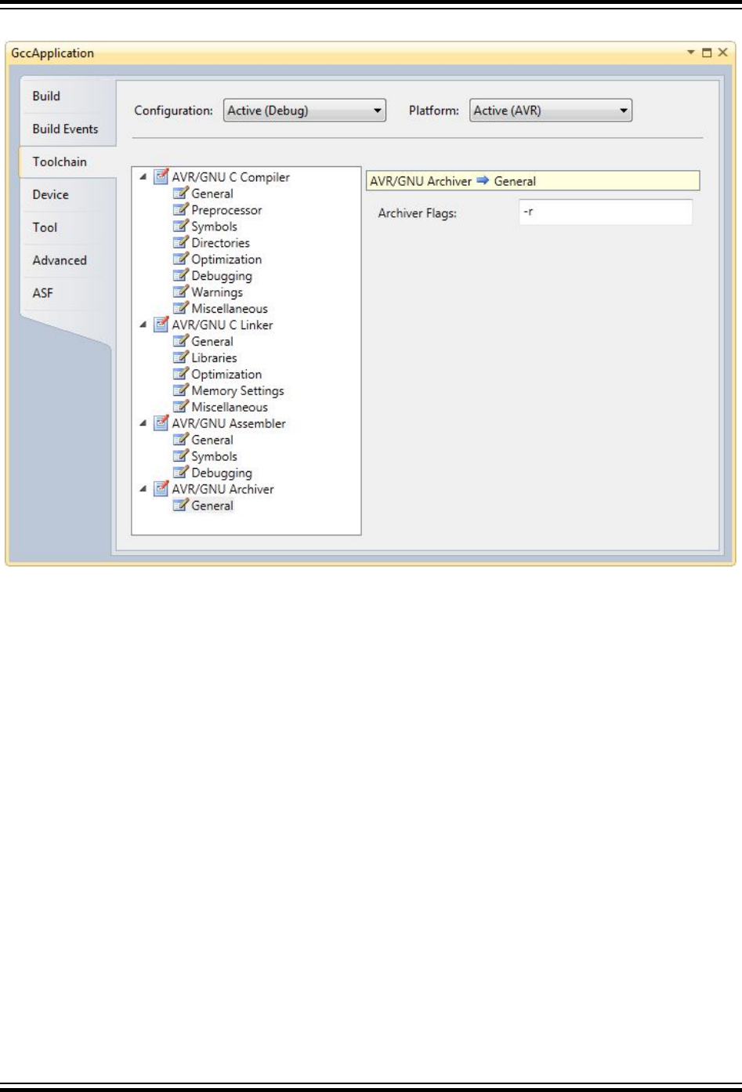The height and width of the screenshot is (1092, 742).
Task: Select the AVR/GNU C Linker label
Action: (223, 325)
